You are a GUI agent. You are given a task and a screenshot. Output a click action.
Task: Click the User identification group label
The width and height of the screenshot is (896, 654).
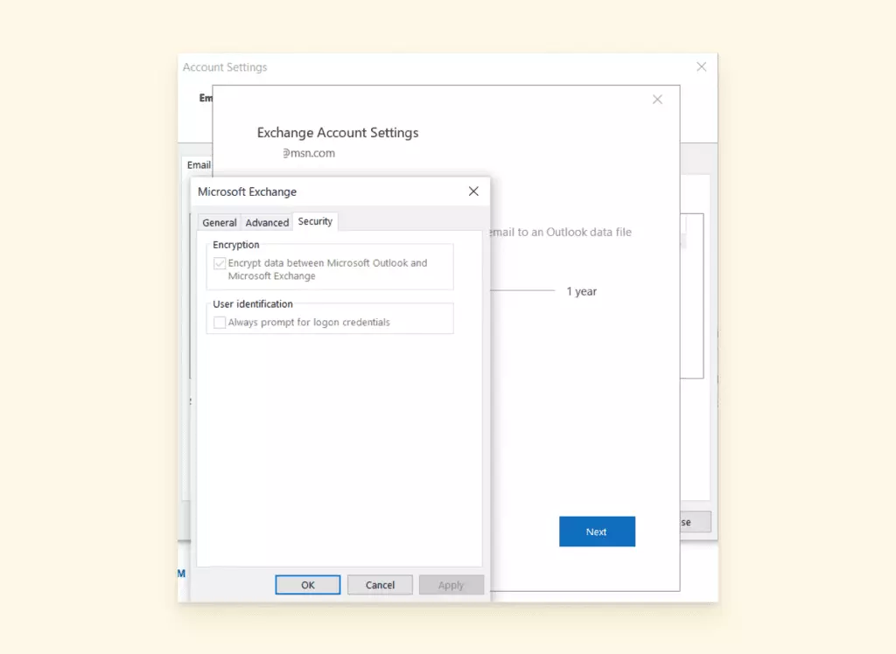coord(253,304)
